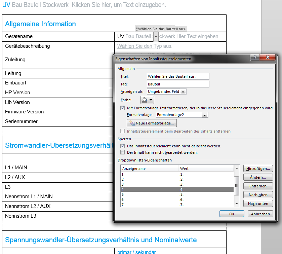
Task: Toggle 'Inhaltssteuerelement kann nicht gelöscht werden' checkbox
Action: click(x=122, y=146)
